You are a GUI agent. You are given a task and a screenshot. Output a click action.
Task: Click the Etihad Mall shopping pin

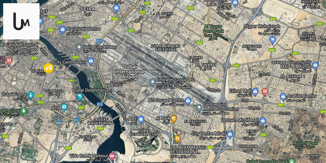[255, 92]
